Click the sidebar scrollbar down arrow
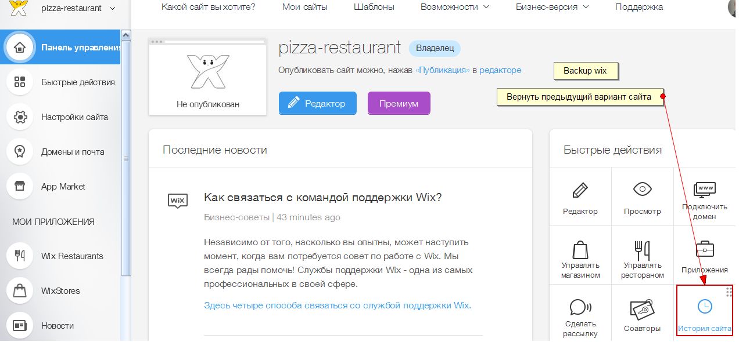739x342 pixels. 125,337
